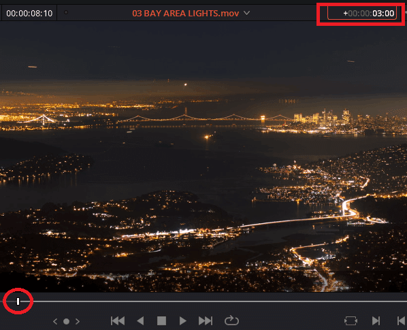Jump to the last frame of the clip
This screenshot has height=330, width=407.
[x=206, y=321]
